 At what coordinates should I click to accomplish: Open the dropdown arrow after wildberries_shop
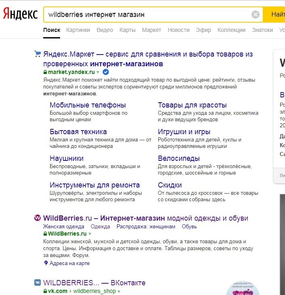click(119, 291)
